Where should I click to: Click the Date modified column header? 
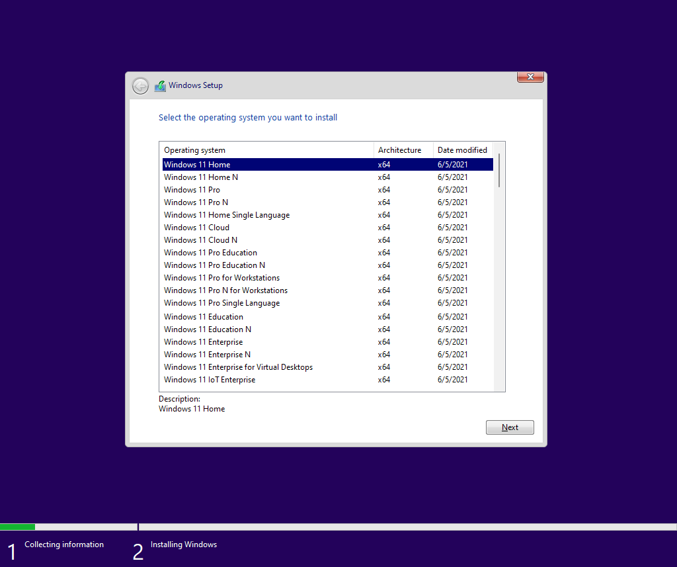click(x=463, y=150)
